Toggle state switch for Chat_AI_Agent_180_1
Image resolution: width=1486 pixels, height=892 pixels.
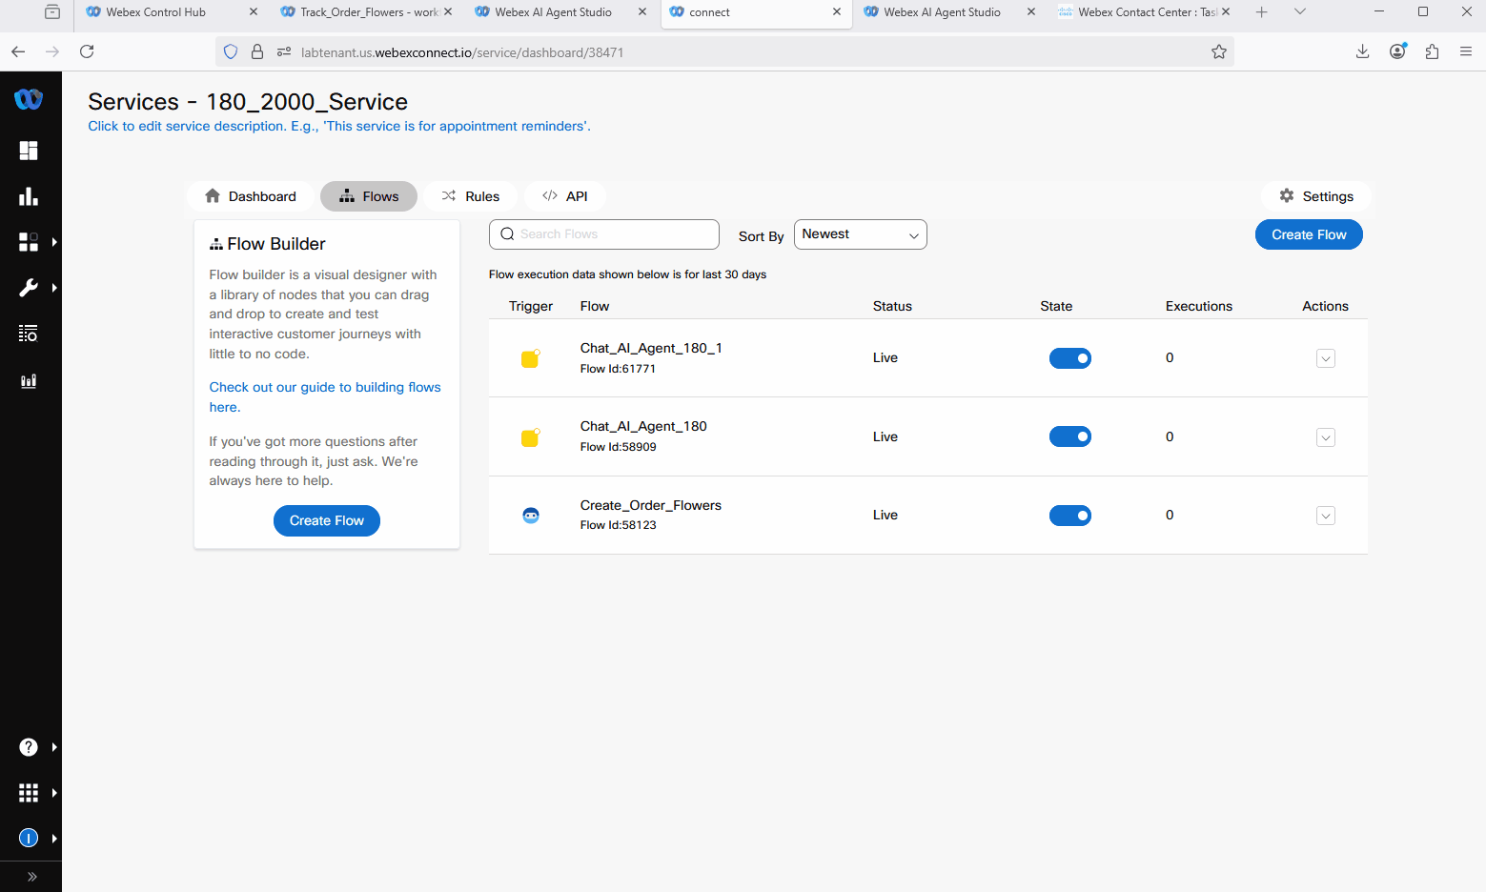click(1069, 358)
